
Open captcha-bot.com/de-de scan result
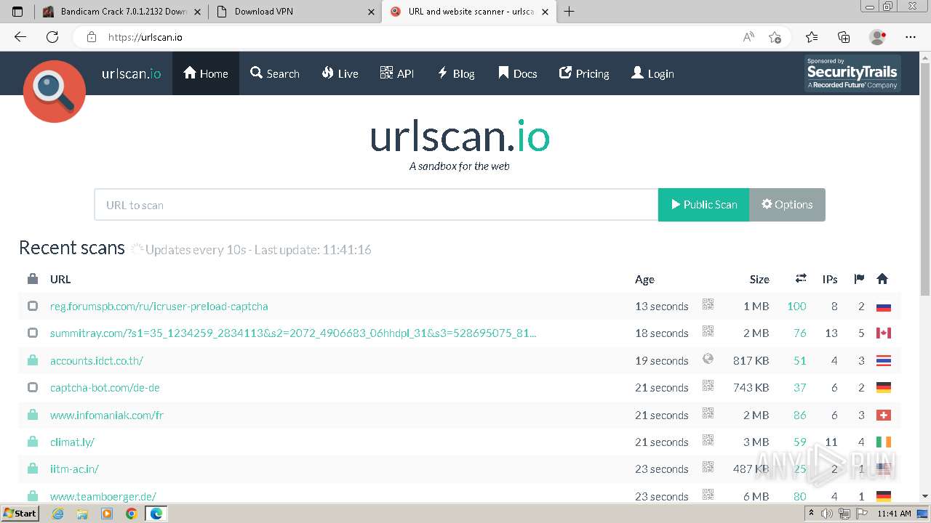(105, 388)
